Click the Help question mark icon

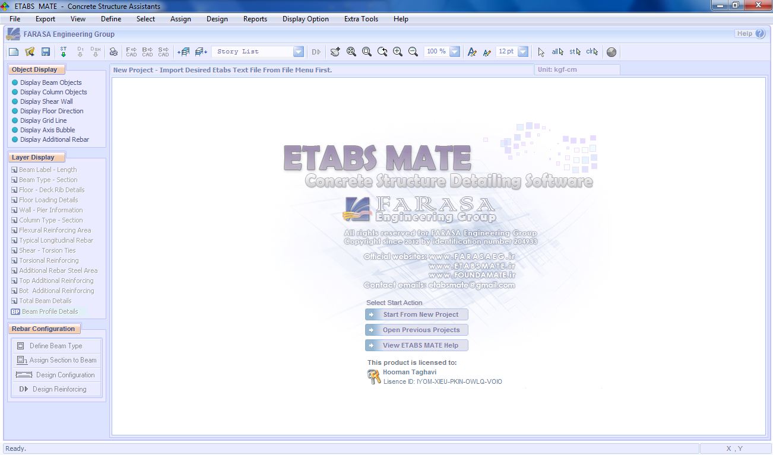[x=760, y=34]
